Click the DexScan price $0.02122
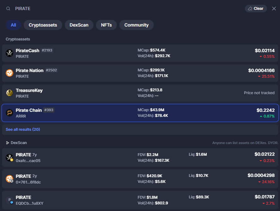The height and width of the screenshot is (211, 280). pyautogui.click(x=265, y=154)
